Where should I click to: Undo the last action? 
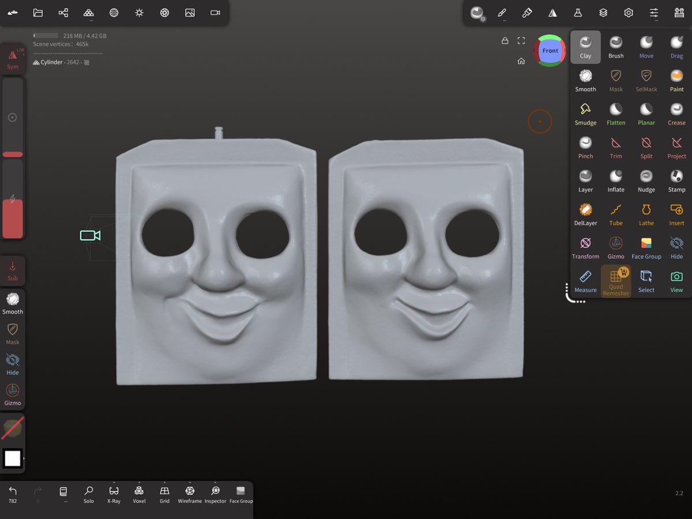[x=13, y=494]
